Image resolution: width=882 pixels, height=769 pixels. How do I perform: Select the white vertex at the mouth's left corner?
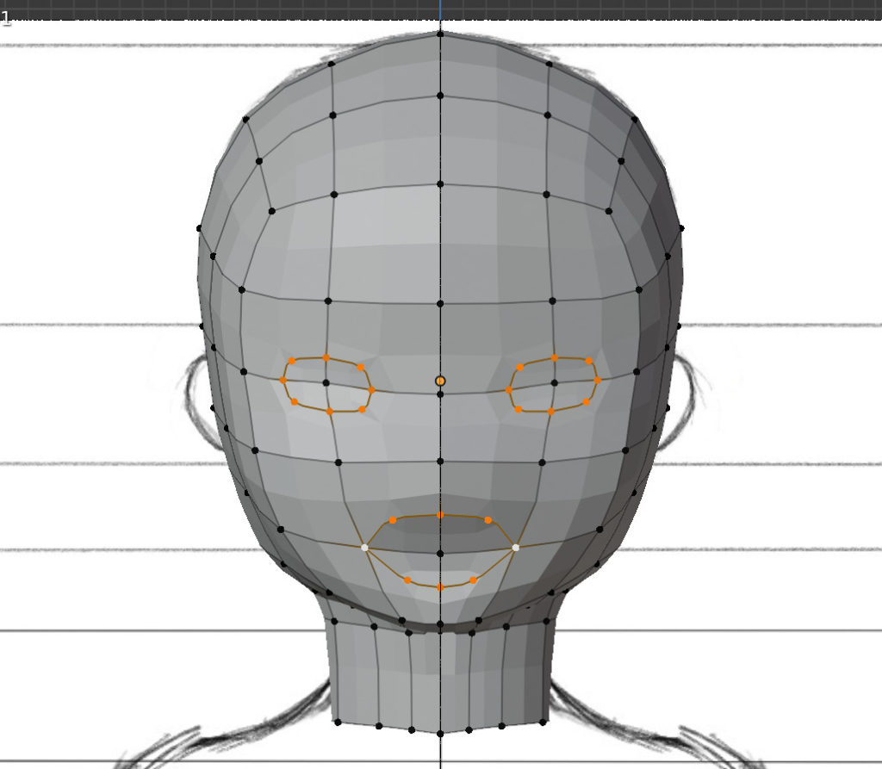364,547
